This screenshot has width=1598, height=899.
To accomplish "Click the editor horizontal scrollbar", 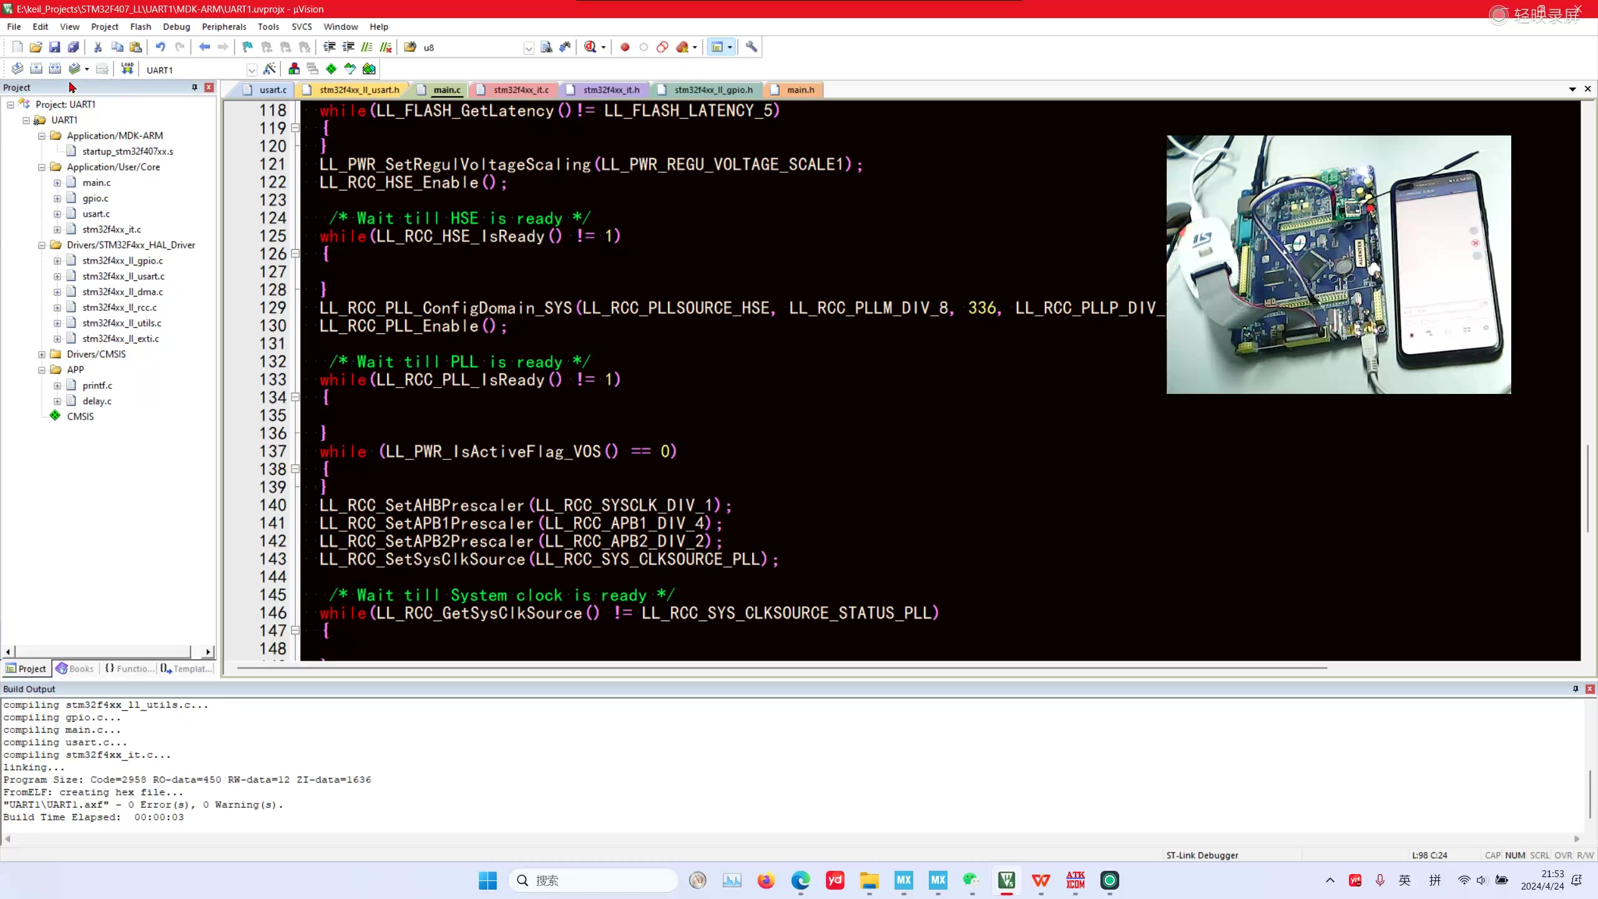I will (780, 668).
